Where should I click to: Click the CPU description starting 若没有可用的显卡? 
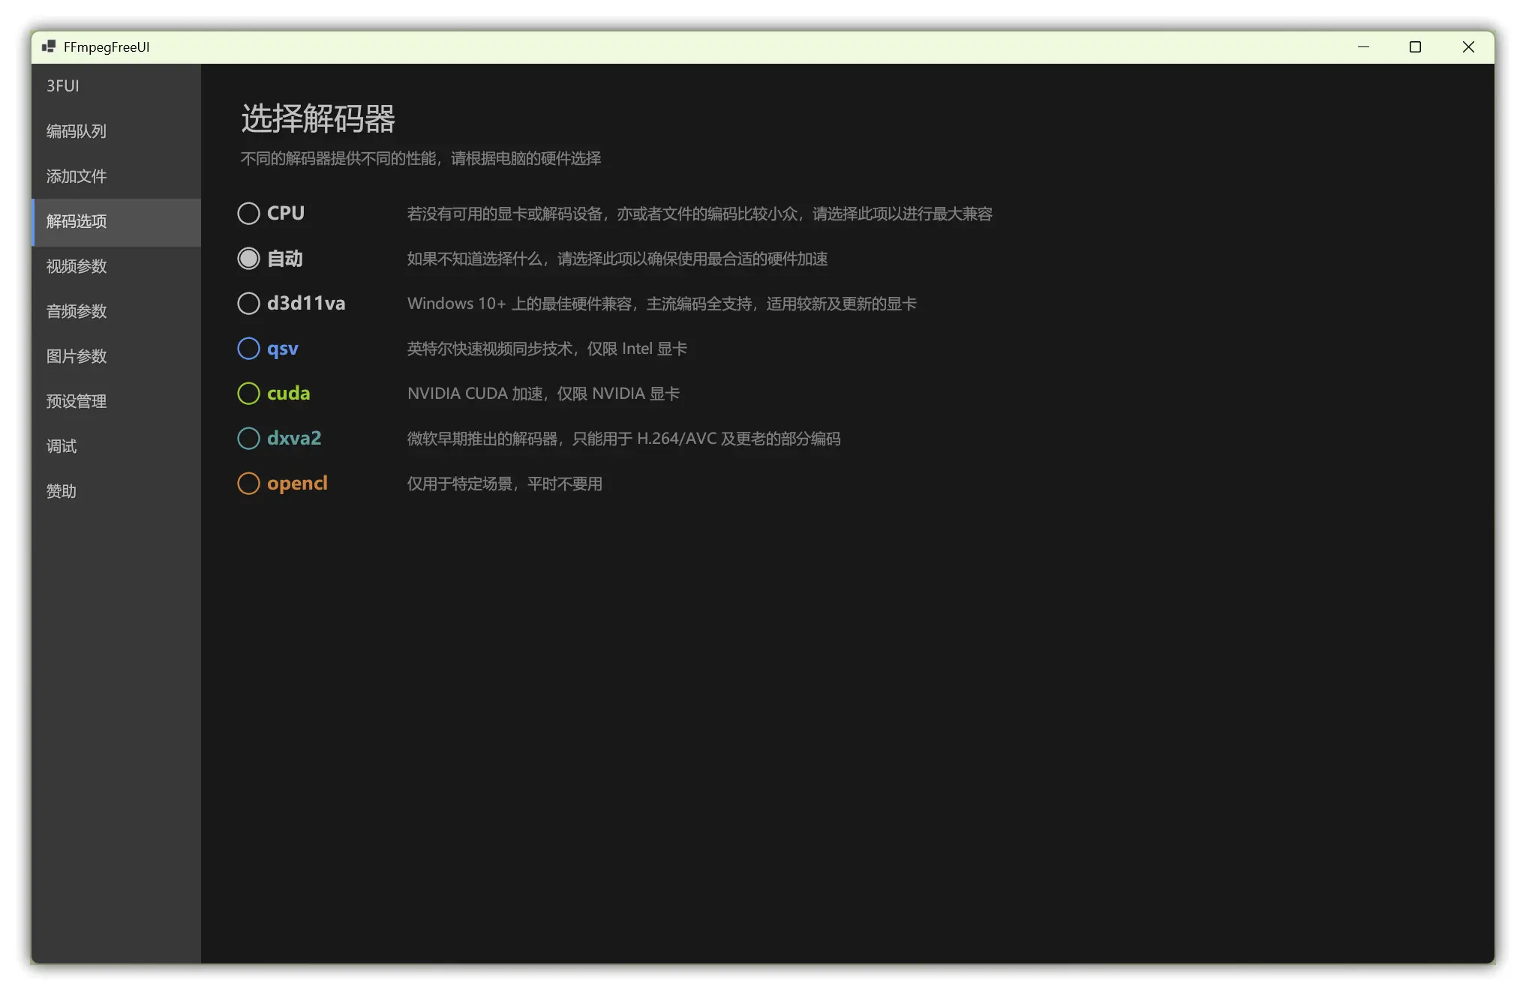699,214
